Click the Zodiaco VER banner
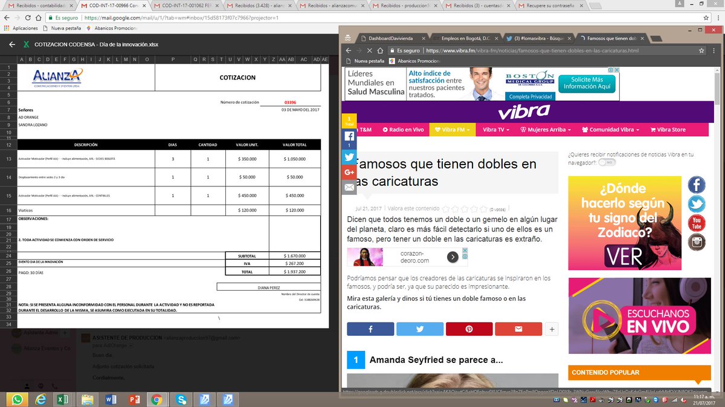Screen dimensions: 725x407 click(625, 223)
